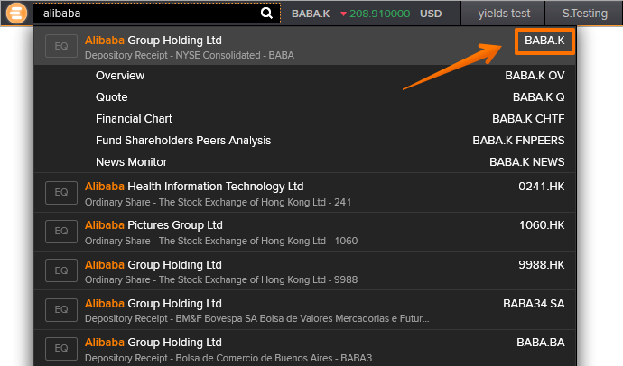
Task: Select the Quote option for BABA.K
Action: [x=112, y=97]
